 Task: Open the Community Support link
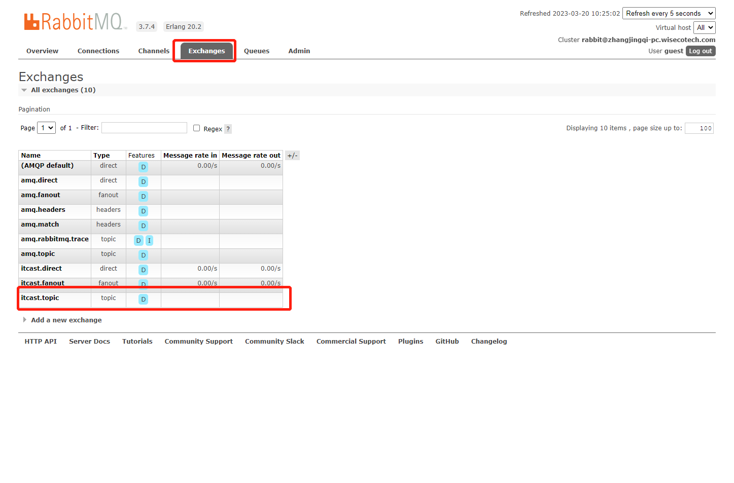(198, 341)
